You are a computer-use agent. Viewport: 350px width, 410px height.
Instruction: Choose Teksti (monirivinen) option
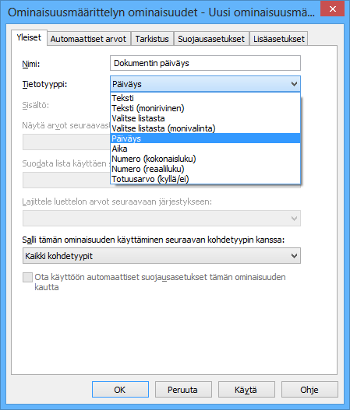tap(205, 108)
